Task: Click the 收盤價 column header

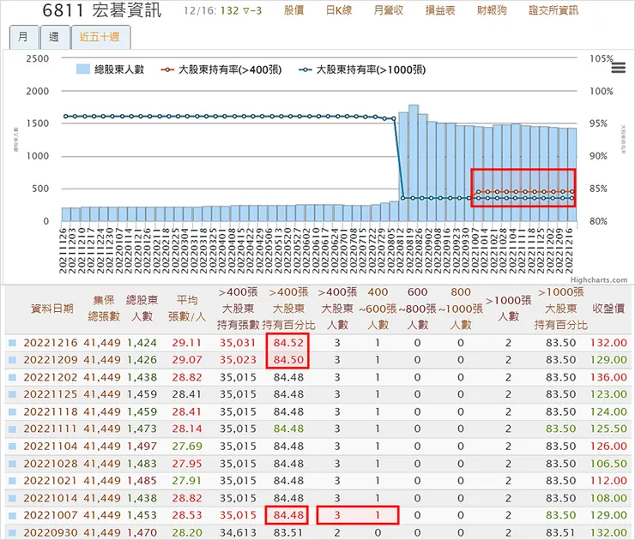Action: (x=608, y=309)
